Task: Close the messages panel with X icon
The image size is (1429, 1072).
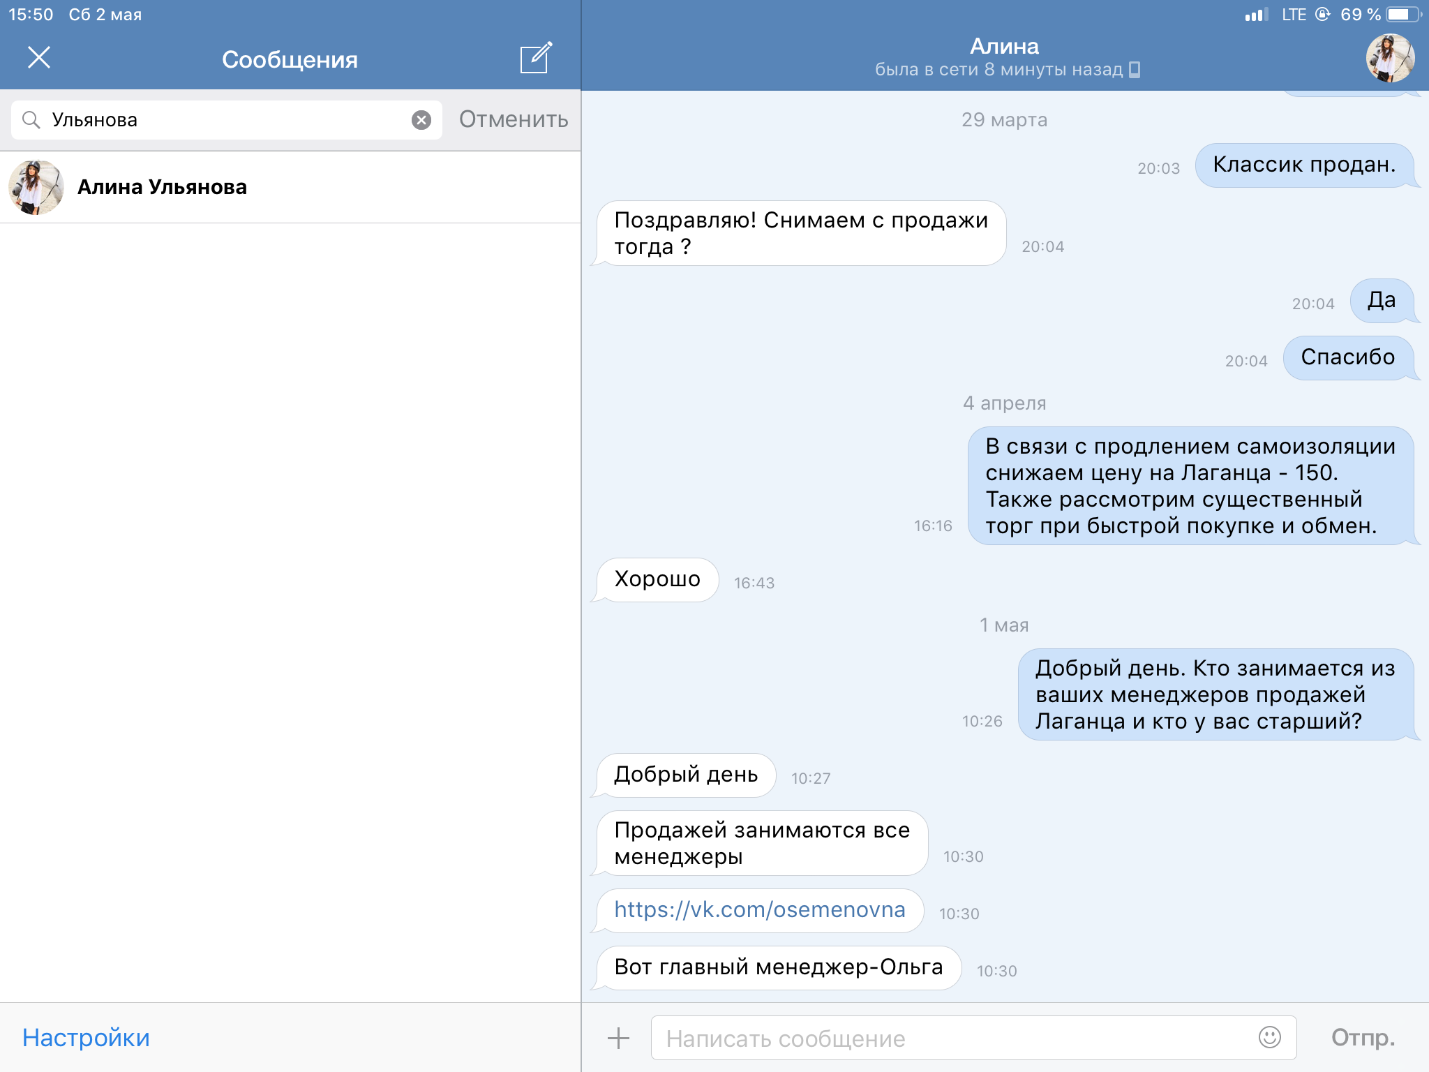Action: tap(39, 58)
